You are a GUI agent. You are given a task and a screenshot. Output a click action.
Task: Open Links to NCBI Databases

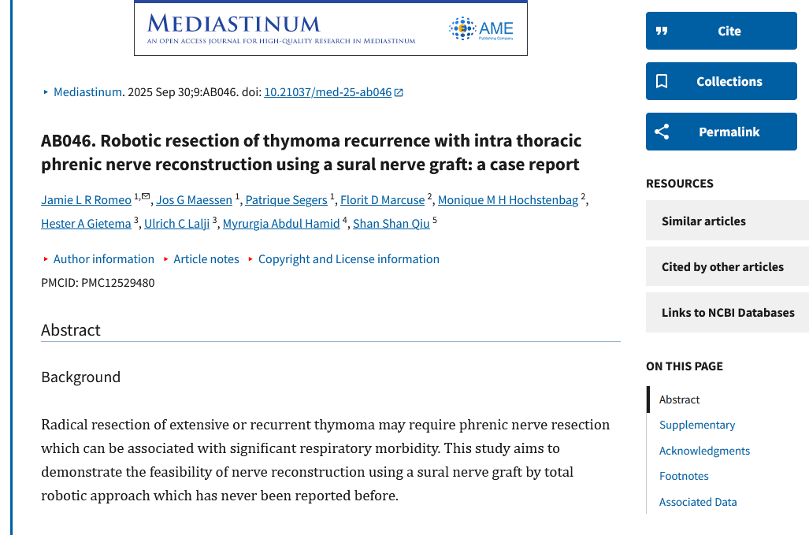click(726, 312)
